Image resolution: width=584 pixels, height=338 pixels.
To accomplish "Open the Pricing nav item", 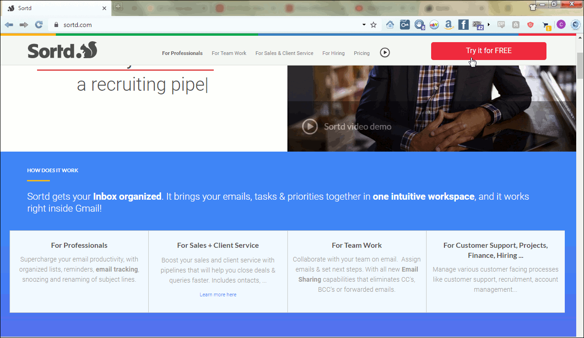I will (362, 53).
